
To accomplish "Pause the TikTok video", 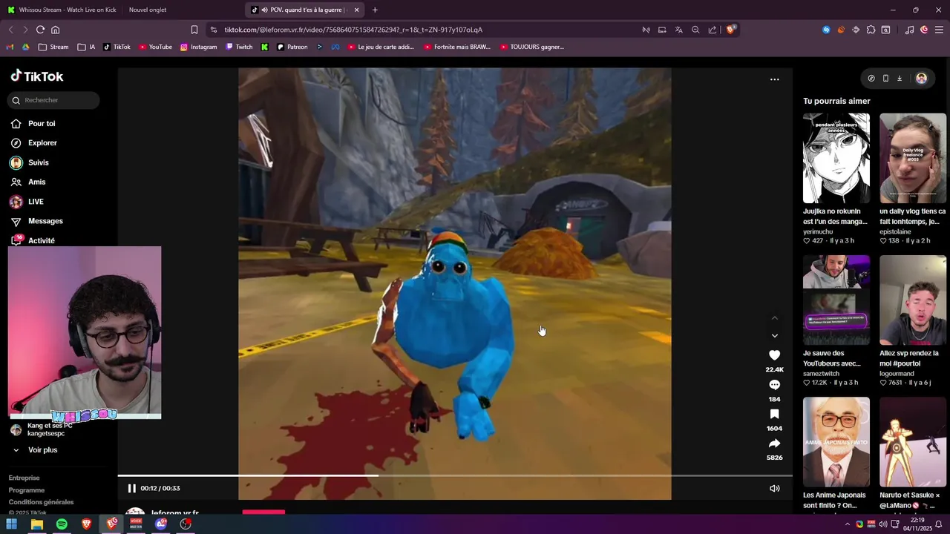I will click(131, 488).
